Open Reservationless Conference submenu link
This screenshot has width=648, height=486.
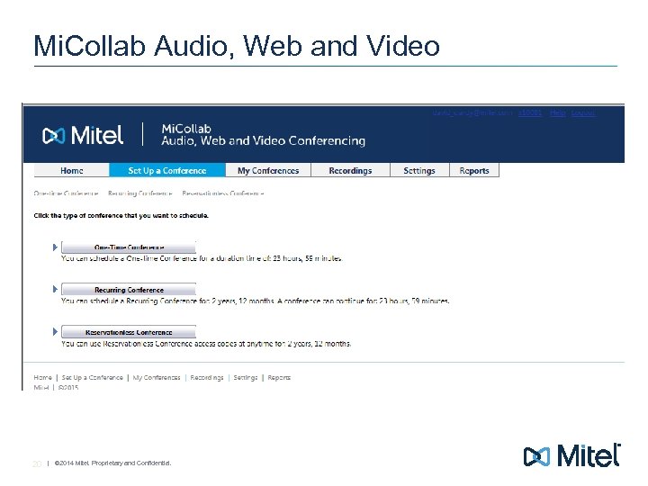[x=223, y=193]
